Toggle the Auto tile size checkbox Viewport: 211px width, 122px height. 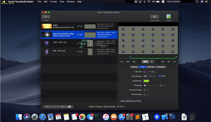(160, 76)
